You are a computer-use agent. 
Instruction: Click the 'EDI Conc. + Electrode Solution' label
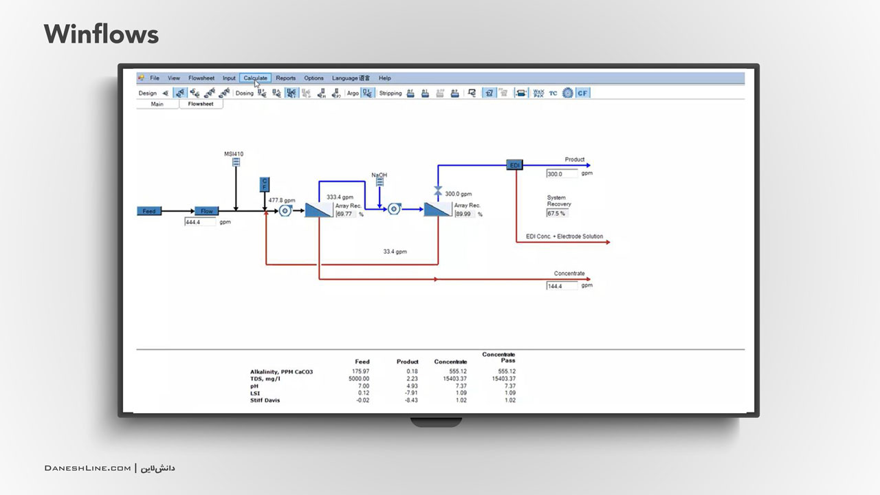tap(564, 236)
